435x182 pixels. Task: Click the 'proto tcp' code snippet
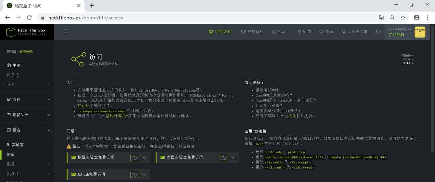(296, 152)
